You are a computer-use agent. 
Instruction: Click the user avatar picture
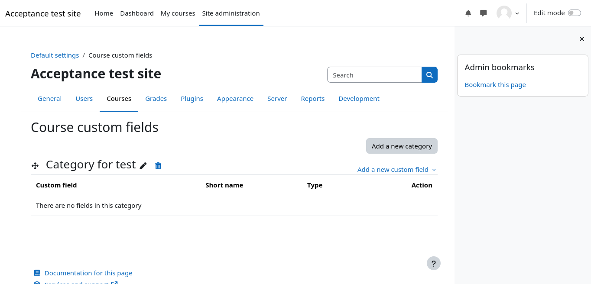[504, 13]
